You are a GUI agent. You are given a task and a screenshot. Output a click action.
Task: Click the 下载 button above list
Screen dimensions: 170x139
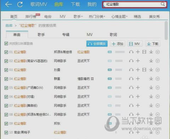[153, 44]
